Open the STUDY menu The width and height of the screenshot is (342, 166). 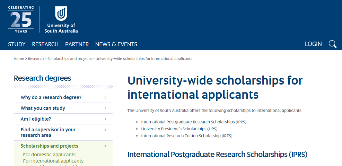17,44
